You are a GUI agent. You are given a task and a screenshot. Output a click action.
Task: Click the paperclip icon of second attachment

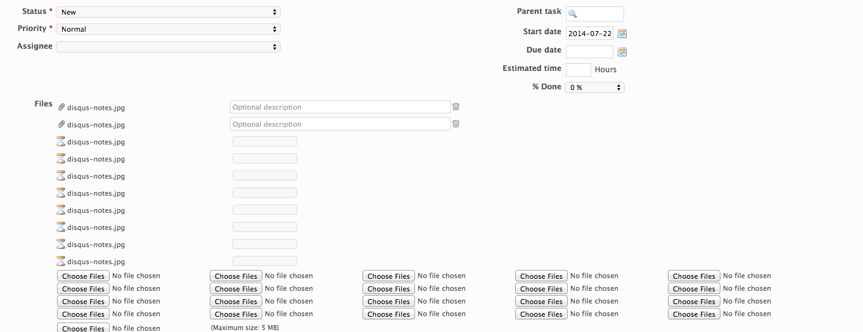[61, 125]
